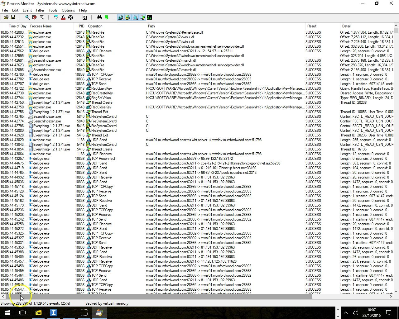Screen dimensions: 399x319
Task: Open a saved logfile in Process Monitor
Action: coord(6,17)
